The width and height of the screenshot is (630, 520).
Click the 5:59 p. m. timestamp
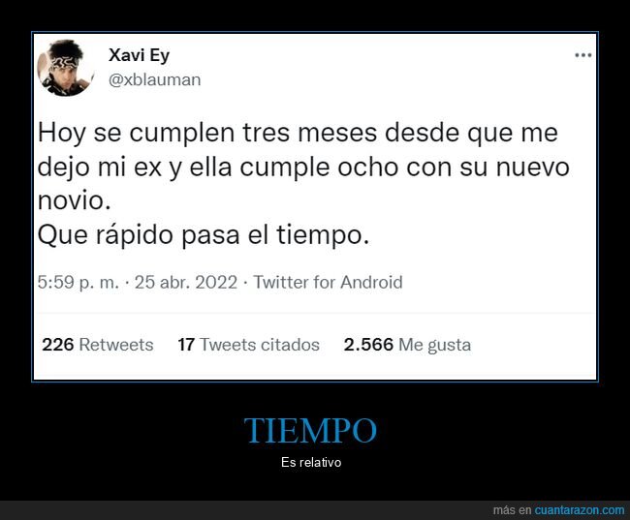coord(78,283)
